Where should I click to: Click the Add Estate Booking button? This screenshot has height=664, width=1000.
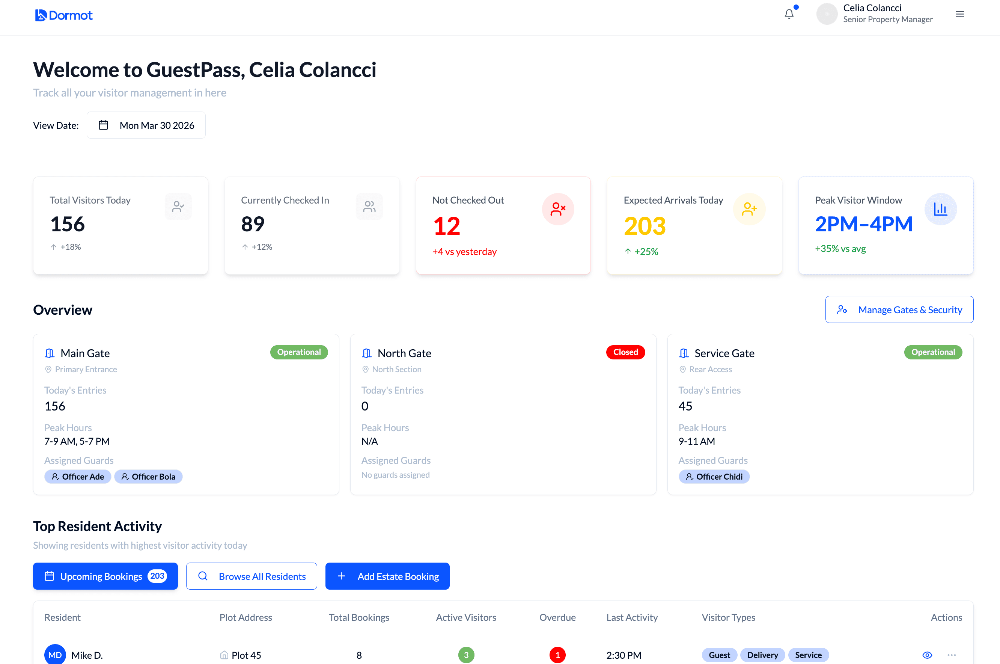coord(387,576)
